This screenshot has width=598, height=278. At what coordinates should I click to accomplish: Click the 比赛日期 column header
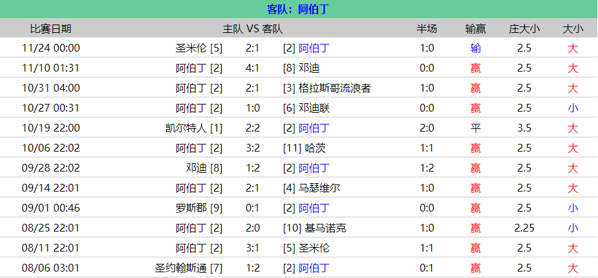coord(51,28)
